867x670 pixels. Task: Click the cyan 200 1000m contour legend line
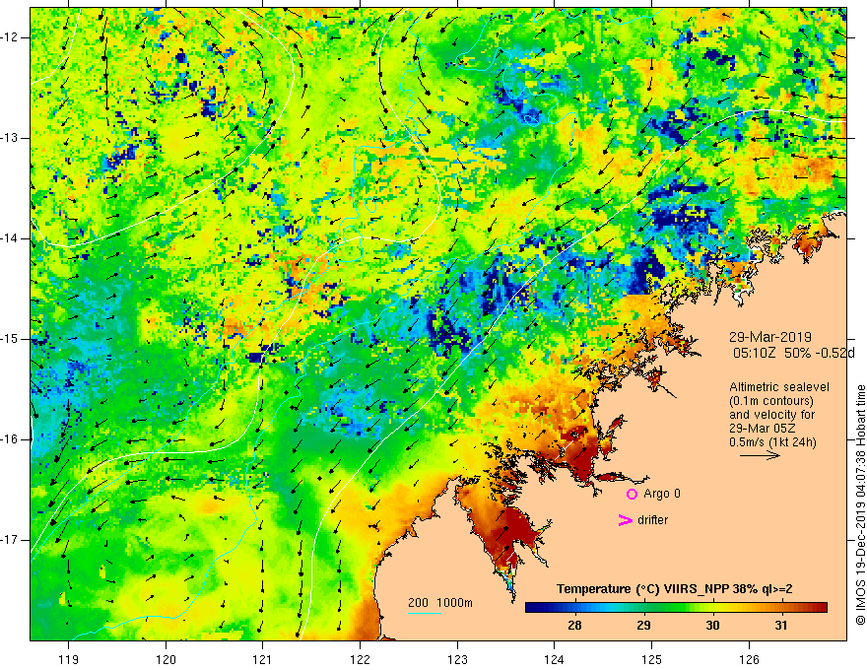tap(424, 613)
